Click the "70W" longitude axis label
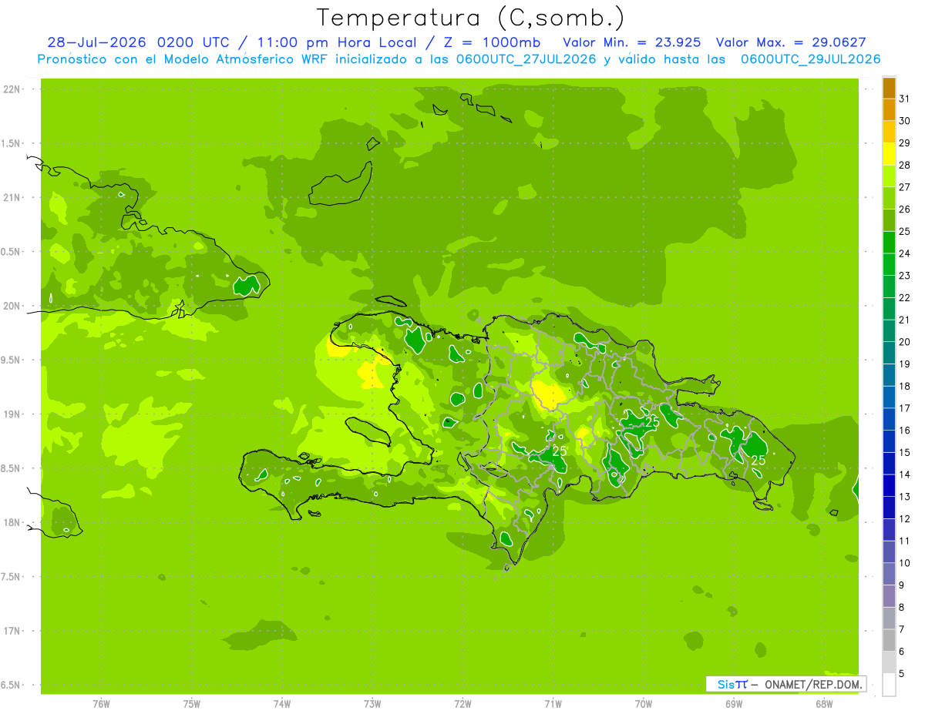This screenshot has width=925, height=714. (644, 705)
